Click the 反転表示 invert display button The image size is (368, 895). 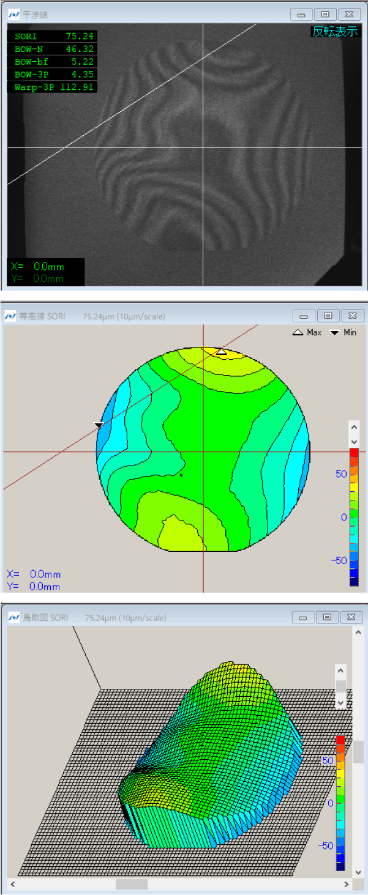(335, 32)
